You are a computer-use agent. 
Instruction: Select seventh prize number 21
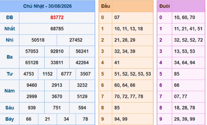click(x=47, y=119)
